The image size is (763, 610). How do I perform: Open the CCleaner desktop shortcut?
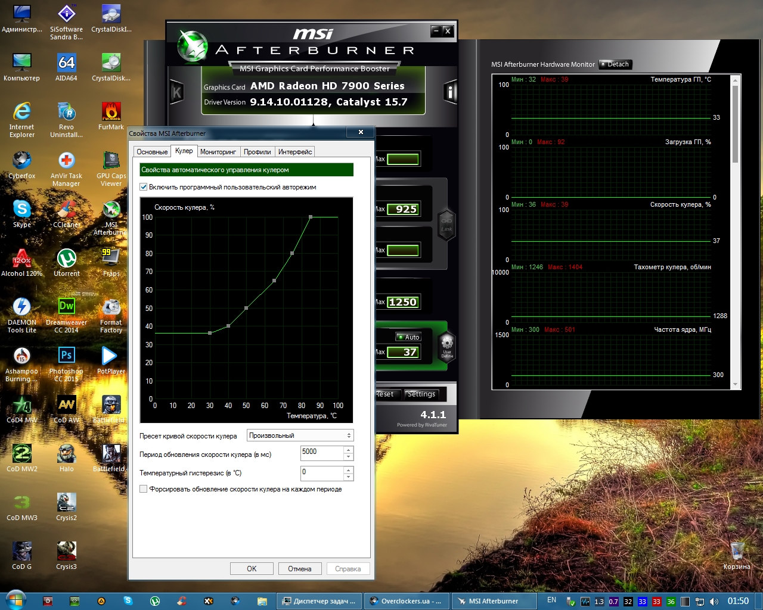point(66,214)
